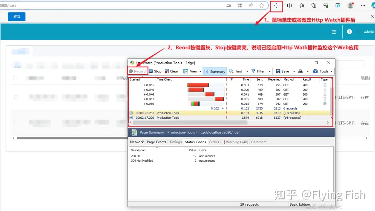Expand the Print dropdown arrow
Viewport: 375px width, 211px height.
point(308,71)
